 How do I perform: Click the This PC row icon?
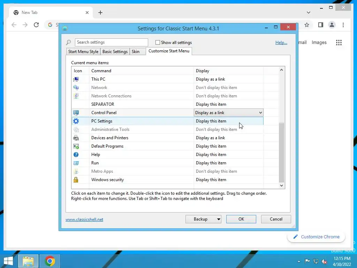(x=76, y=79)
